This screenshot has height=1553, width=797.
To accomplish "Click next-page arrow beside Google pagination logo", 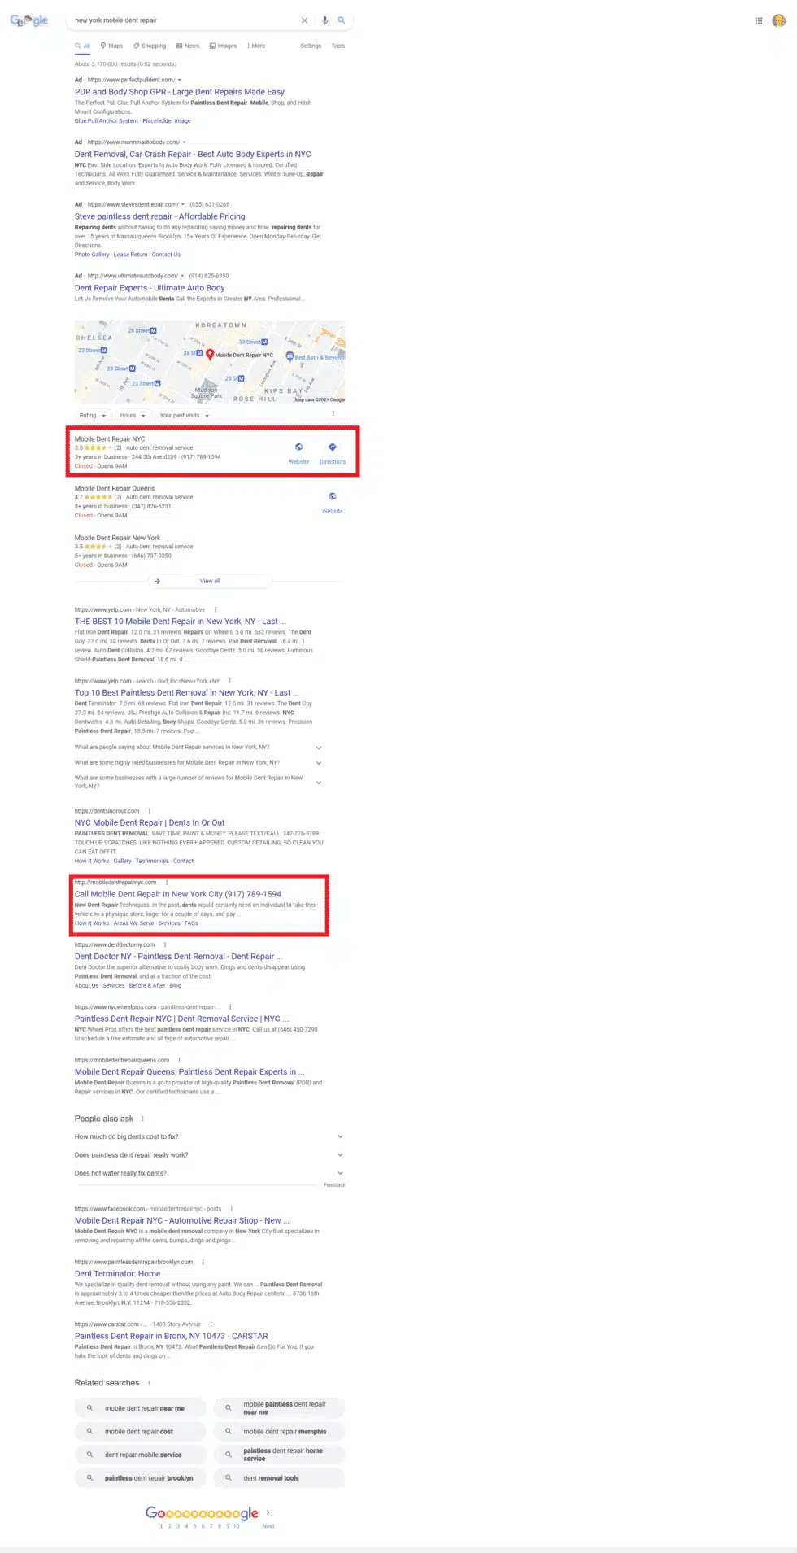I will [x=268, y=1512].
